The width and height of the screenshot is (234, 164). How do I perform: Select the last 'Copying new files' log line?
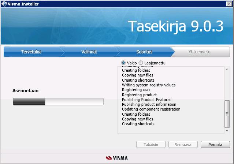(x=137, y=119)
